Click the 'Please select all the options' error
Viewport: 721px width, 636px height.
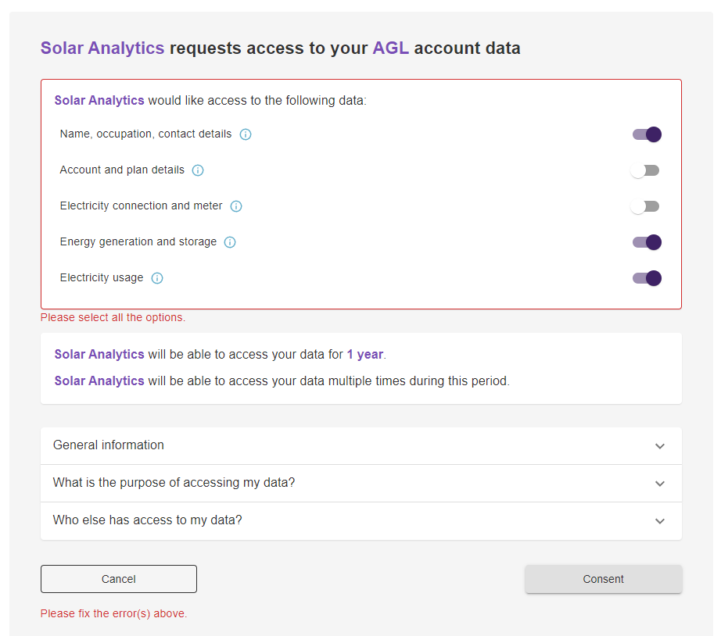point(113,318)
